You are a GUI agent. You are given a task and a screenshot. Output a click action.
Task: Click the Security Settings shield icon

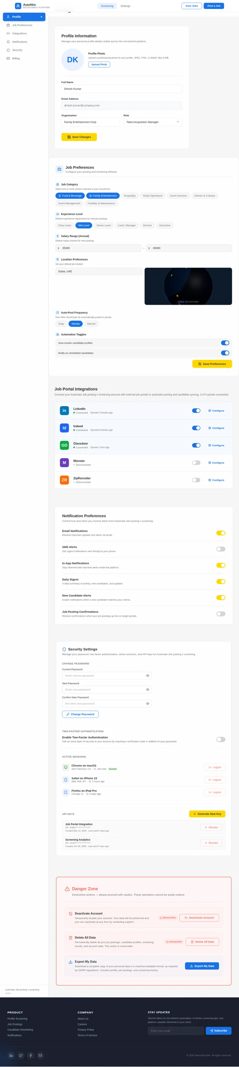coord(64,649)
